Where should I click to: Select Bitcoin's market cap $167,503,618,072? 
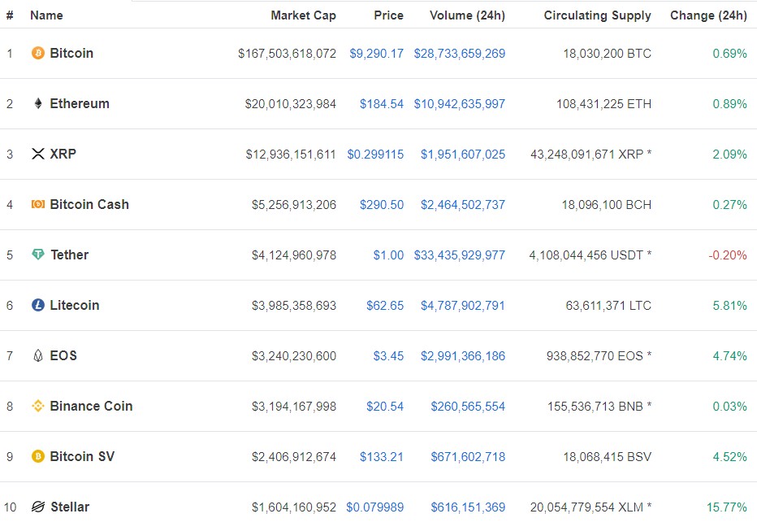[x=288, y=54]
